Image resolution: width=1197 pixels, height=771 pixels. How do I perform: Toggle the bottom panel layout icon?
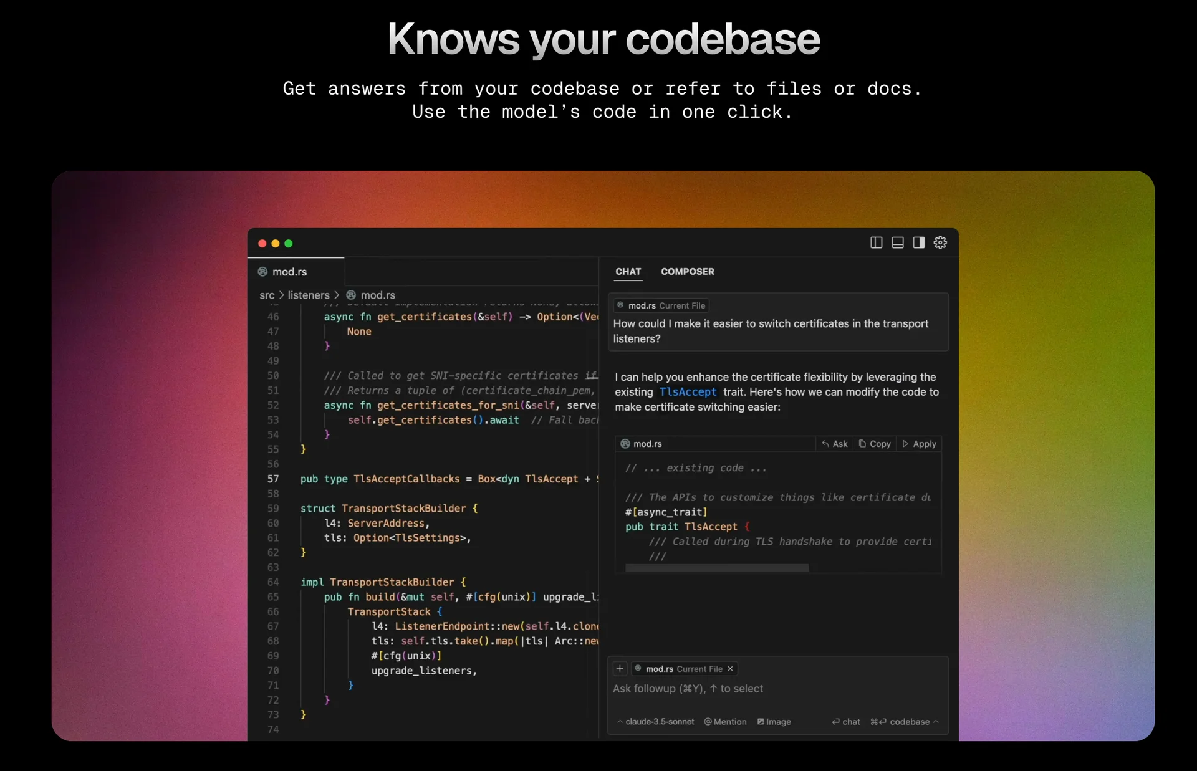click(x=897, y=242)
